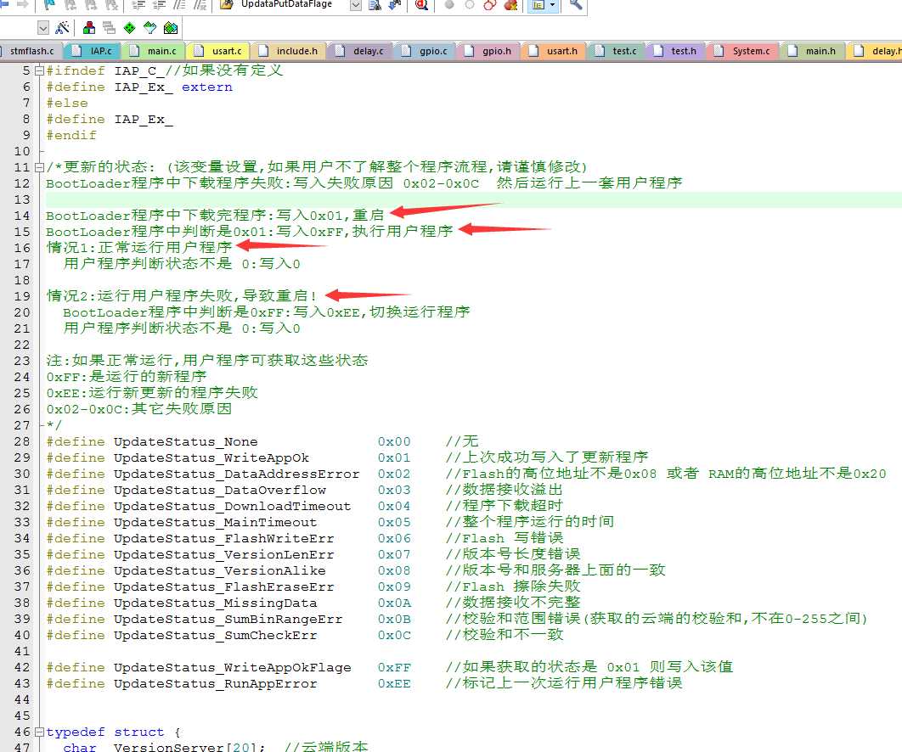
Task: Open the UpdataPutDataFlage search dropdown arrow
Action: pos(356,5)
